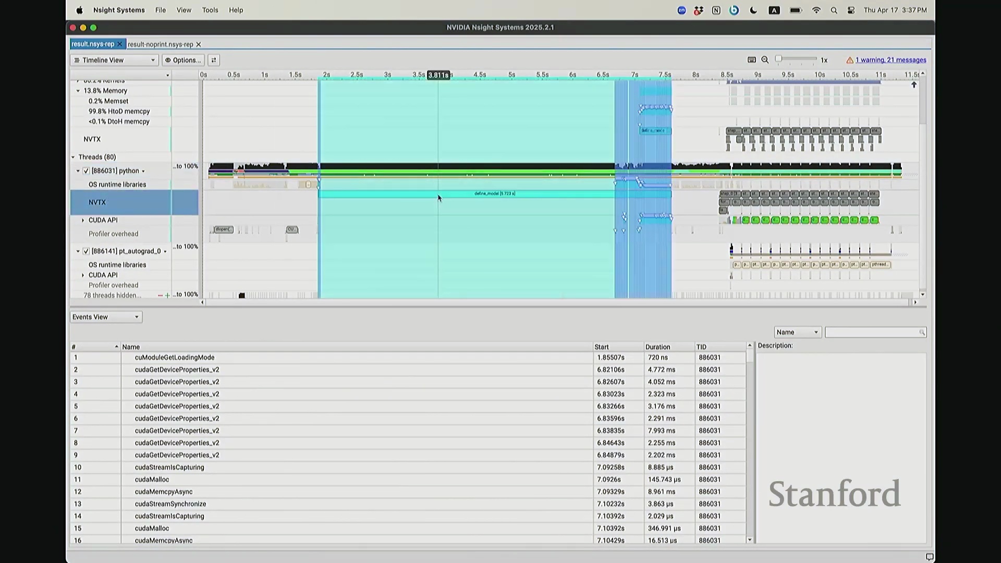
Task: Click the up arrow at timeline top right
Action: [913, 85]
